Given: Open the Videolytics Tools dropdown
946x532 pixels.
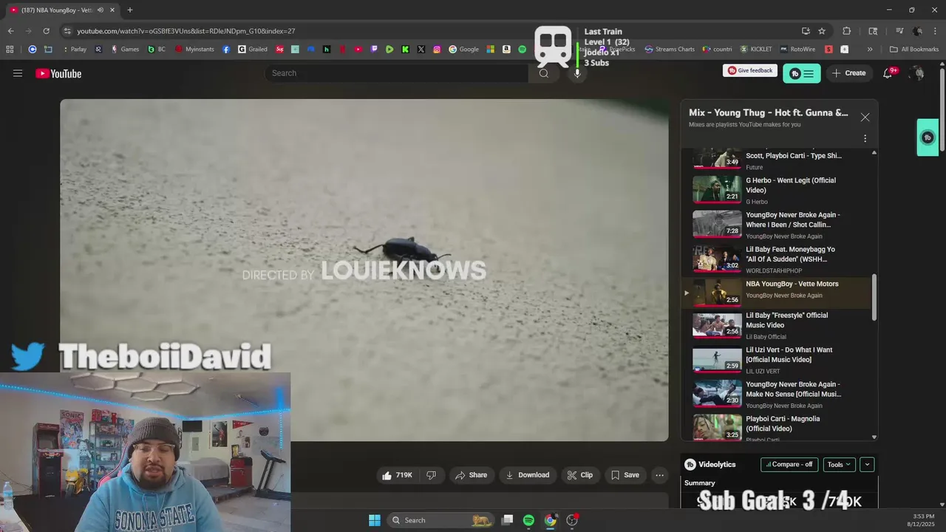Looking at the screenshot, I should [839, 465].
